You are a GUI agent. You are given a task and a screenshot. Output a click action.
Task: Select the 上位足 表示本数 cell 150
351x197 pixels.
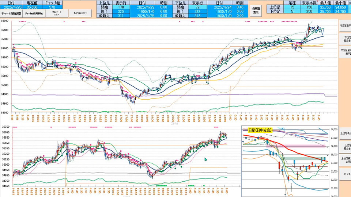tap(309, 7)
